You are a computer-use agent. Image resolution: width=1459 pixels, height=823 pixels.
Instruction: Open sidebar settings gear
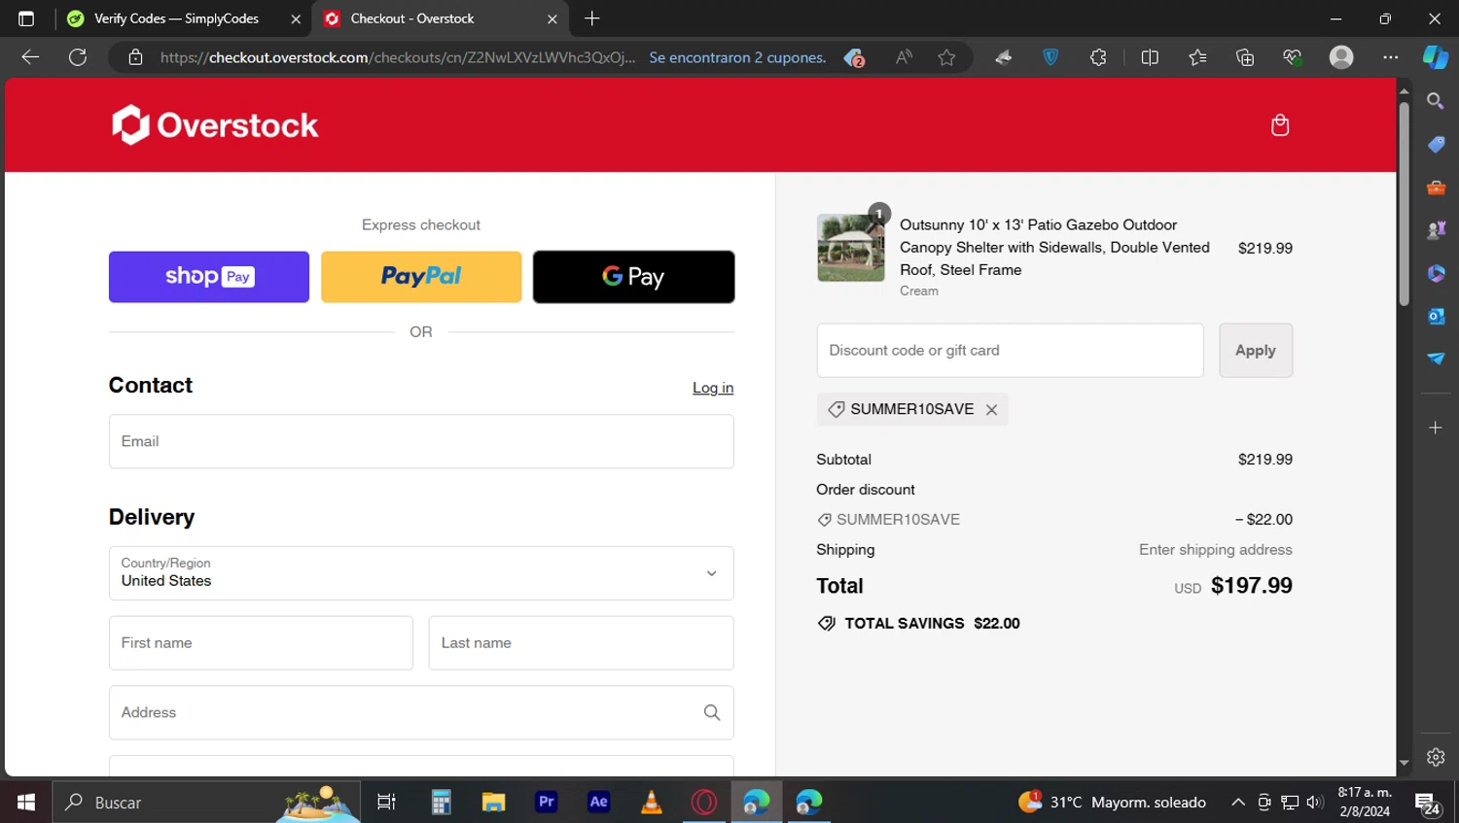(1436, 757)
